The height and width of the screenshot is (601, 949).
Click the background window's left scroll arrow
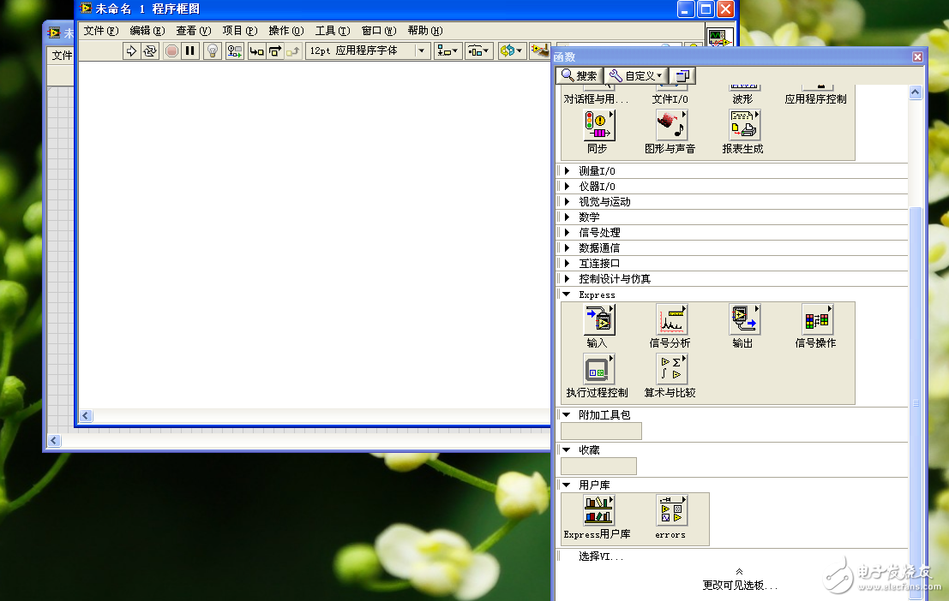(x=54, y=441)
